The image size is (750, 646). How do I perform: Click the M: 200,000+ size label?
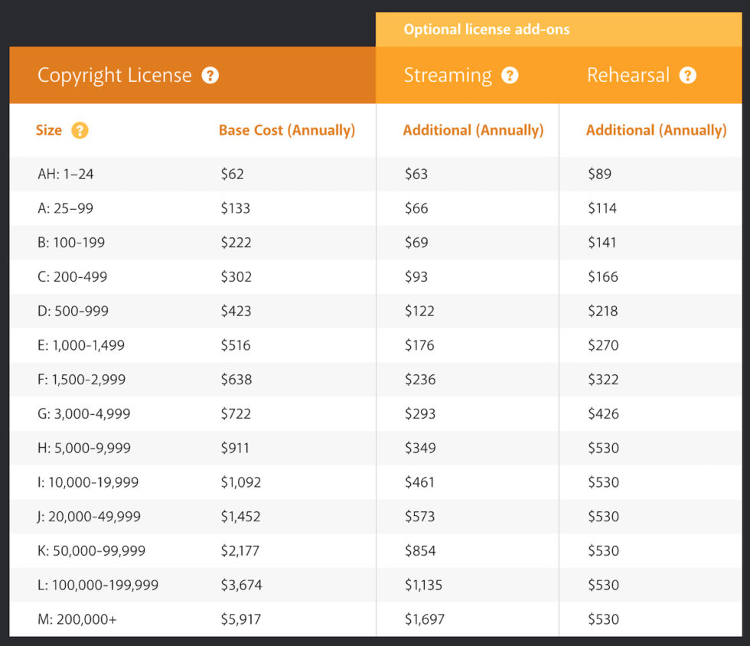pyautogui.click(x=77, y=619)
